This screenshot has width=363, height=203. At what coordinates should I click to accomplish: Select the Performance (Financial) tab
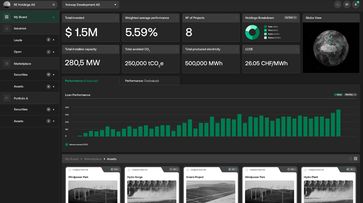(81, 81)
